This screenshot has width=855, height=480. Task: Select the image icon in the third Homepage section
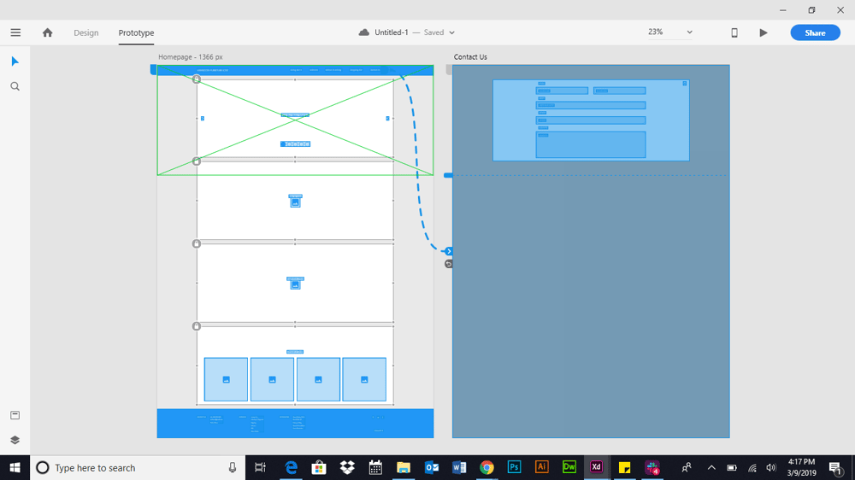point(295,285)
